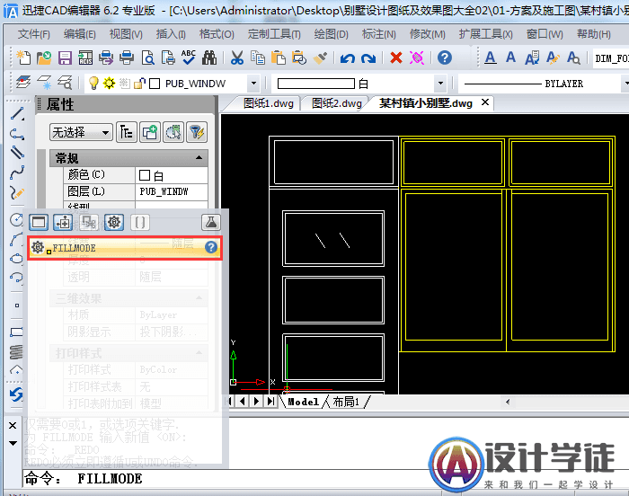Close the 某村镇小别墅.dwg tab

(485, 102)
